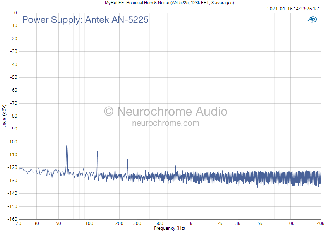Click the '-50' level axis tick label

tap(14, 77)
